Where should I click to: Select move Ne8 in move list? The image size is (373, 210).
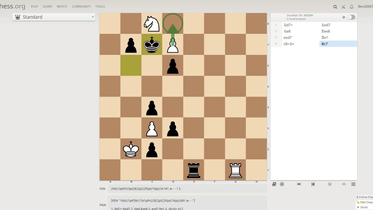301,31
